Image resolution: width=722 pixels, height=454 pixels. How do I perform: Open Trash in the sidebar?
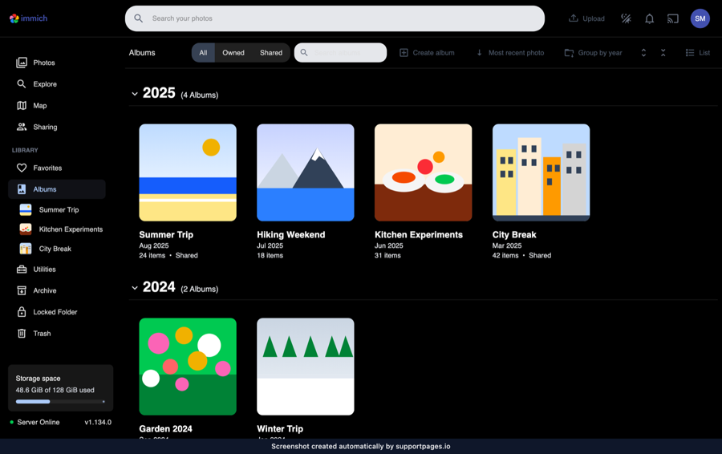57,334
